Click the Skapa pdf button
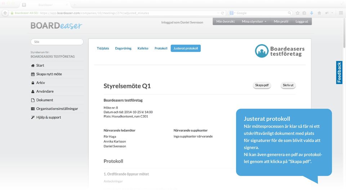346x190 pixels. pos(262,85)
